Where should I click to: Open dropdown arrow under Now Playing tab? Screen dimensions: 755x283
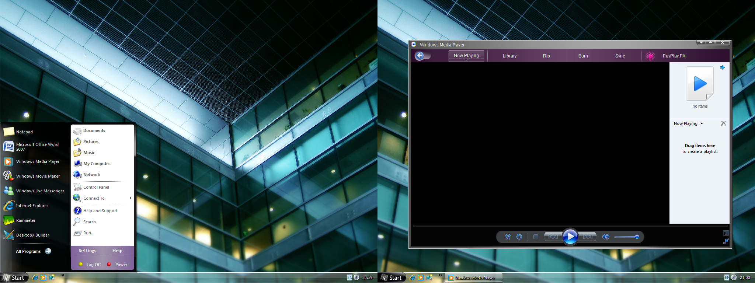point(466,60)
